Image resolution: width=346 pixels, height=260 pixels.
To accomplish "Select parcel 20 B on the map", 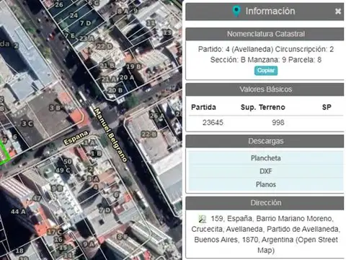I will pyautogui.click(x=115, y=90).
